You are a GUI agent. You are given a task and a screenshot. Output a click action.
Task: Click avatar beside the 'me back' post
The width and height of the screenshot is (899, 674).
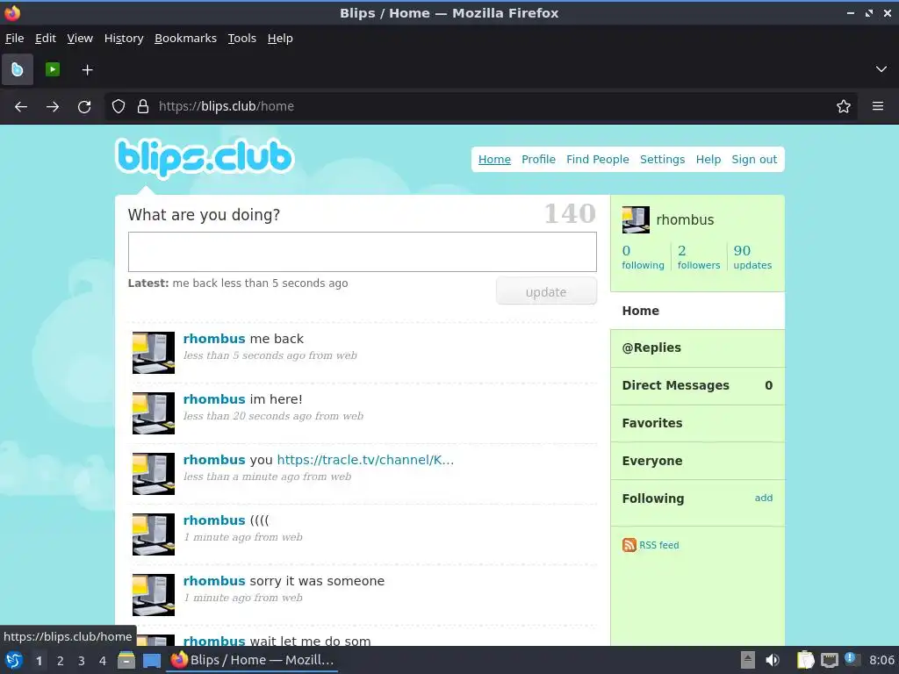[x=154, y=353]
